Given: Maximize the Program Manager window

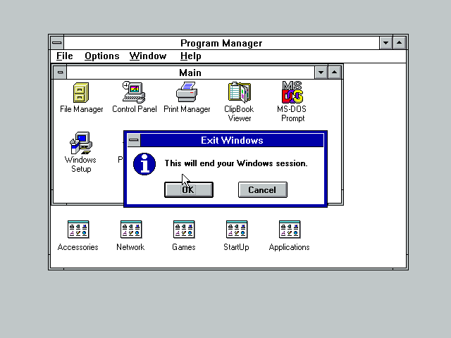Looking at the screenshot, I should 400,43.
